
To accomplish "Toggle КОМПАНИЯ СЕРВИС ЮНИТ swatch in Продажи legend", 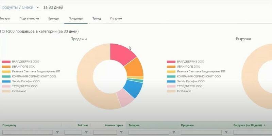I will pos(6,76).
